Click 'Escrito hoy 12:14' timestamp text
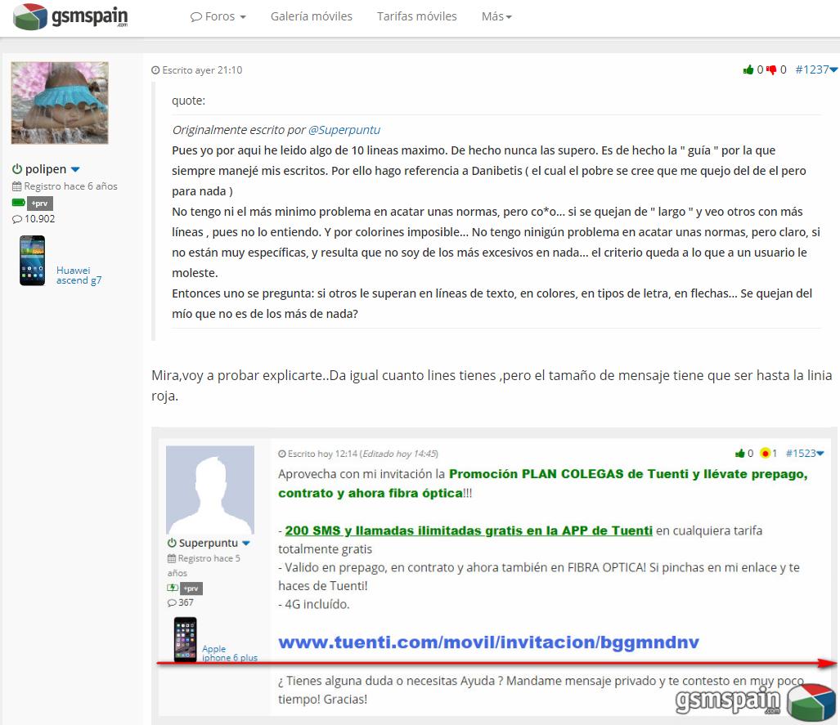The image size is (840, 725). click(322, 454)
